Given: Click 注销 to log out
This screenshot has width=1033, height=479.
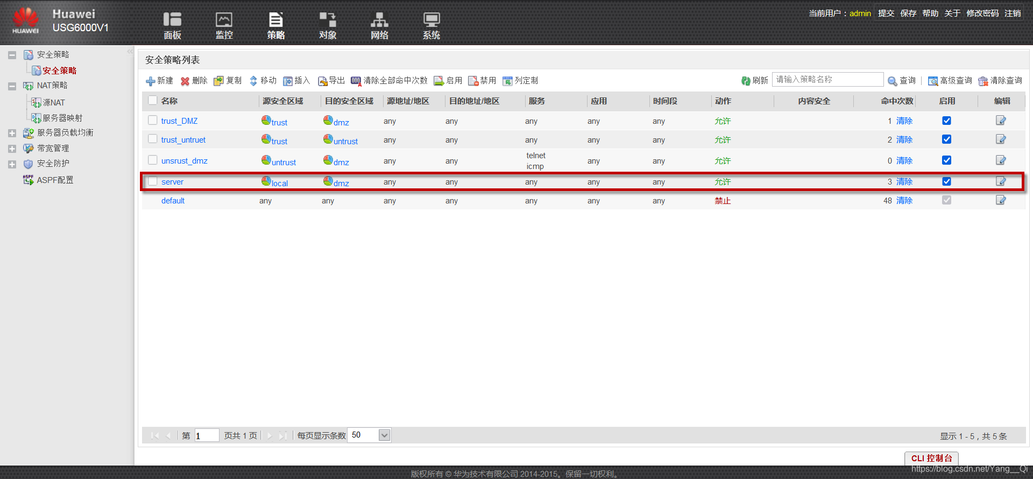Looking at the screenshot, I should 1013,13.
